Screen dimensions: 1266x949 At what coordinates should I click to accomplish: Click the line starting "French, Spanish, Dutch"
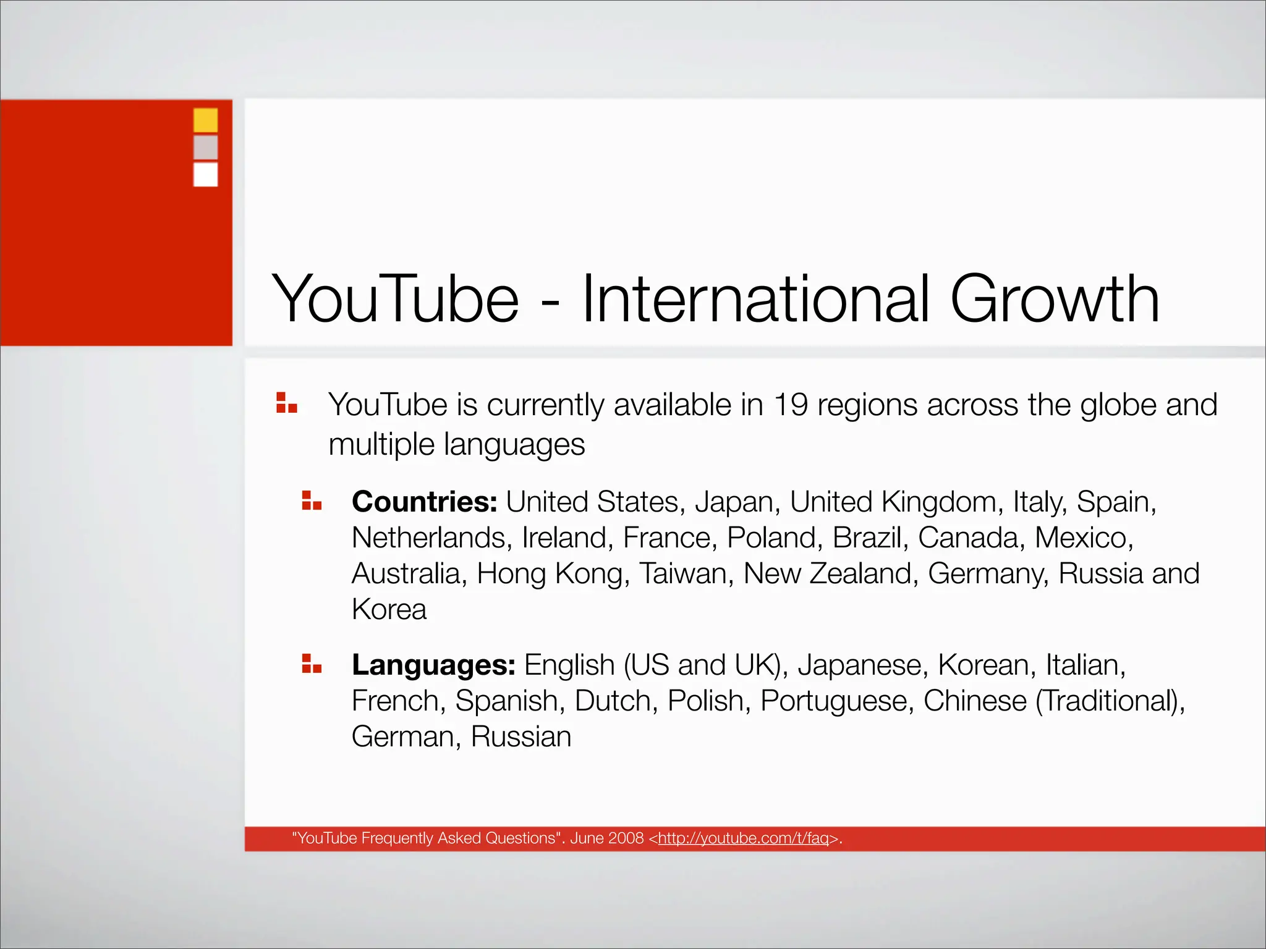768,701
